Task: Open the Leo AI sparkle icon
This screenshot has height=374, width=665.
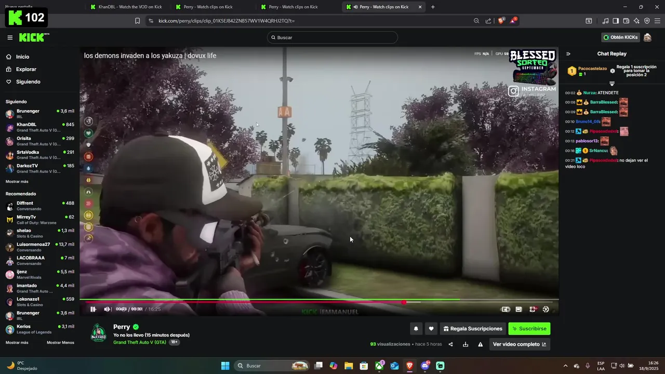Action: [x=636, y=21]
